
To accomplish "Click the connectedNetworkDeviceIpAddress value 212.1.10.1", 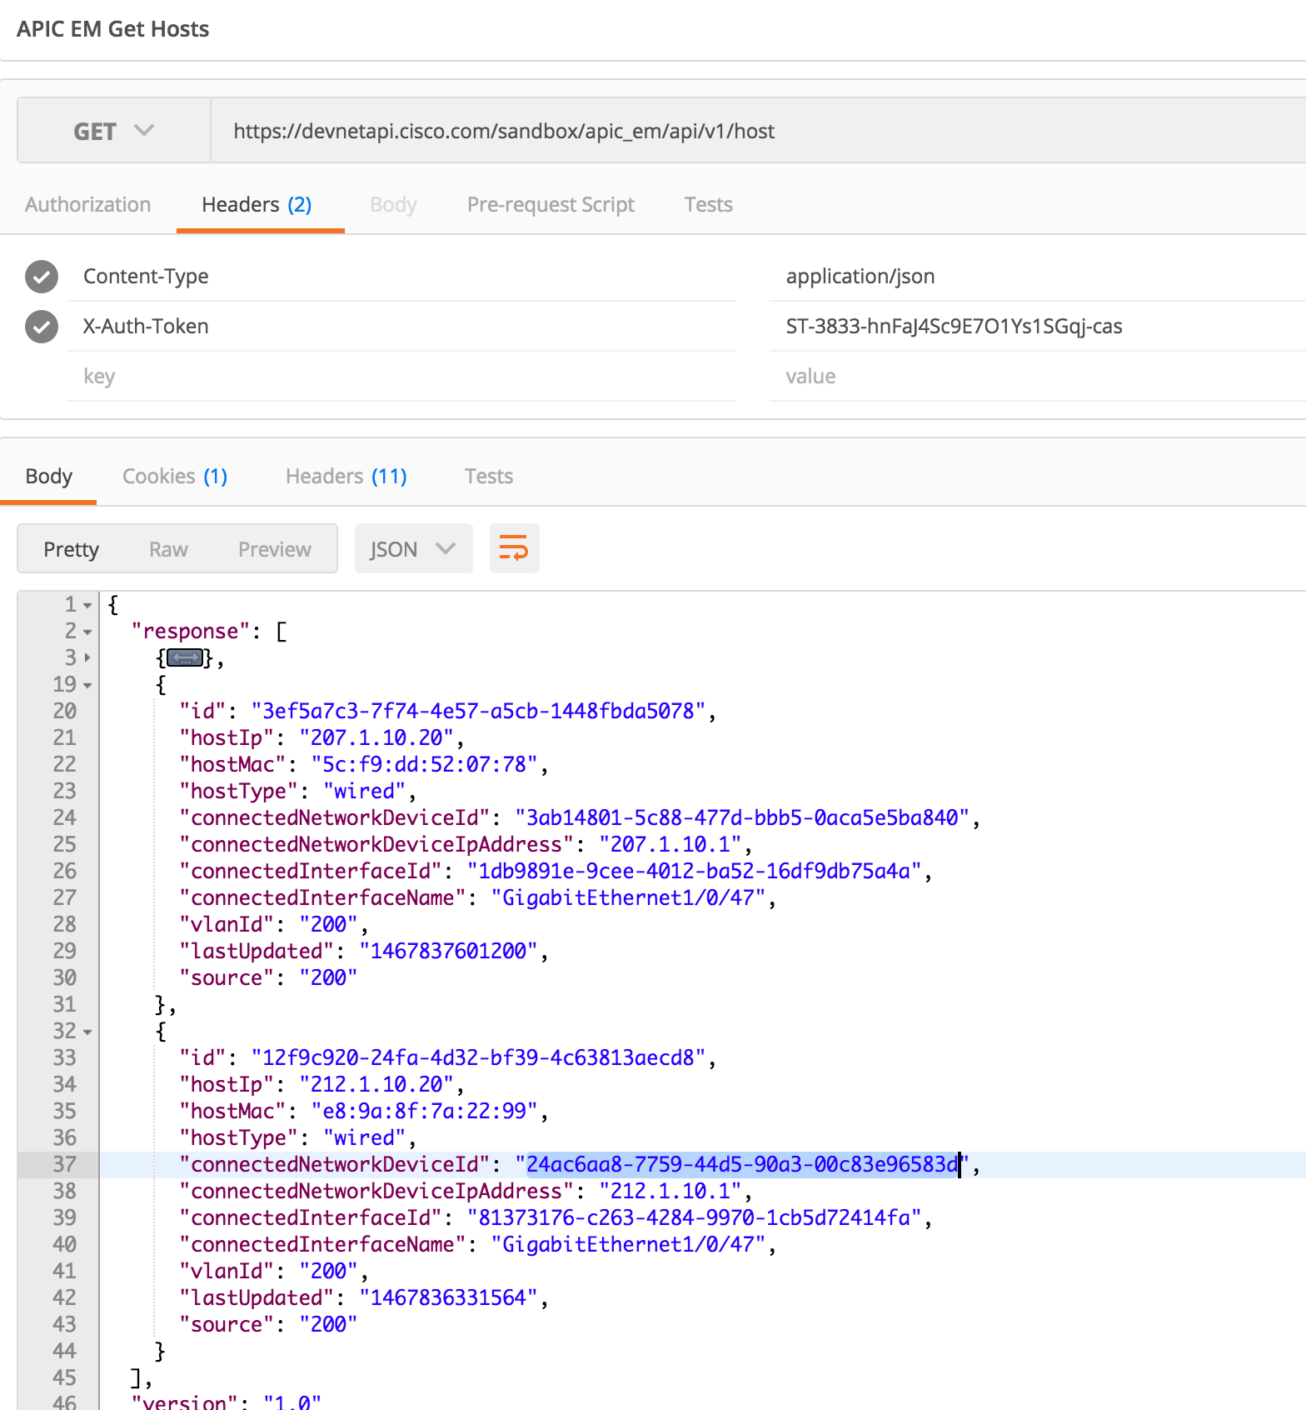I will 670,1191.
